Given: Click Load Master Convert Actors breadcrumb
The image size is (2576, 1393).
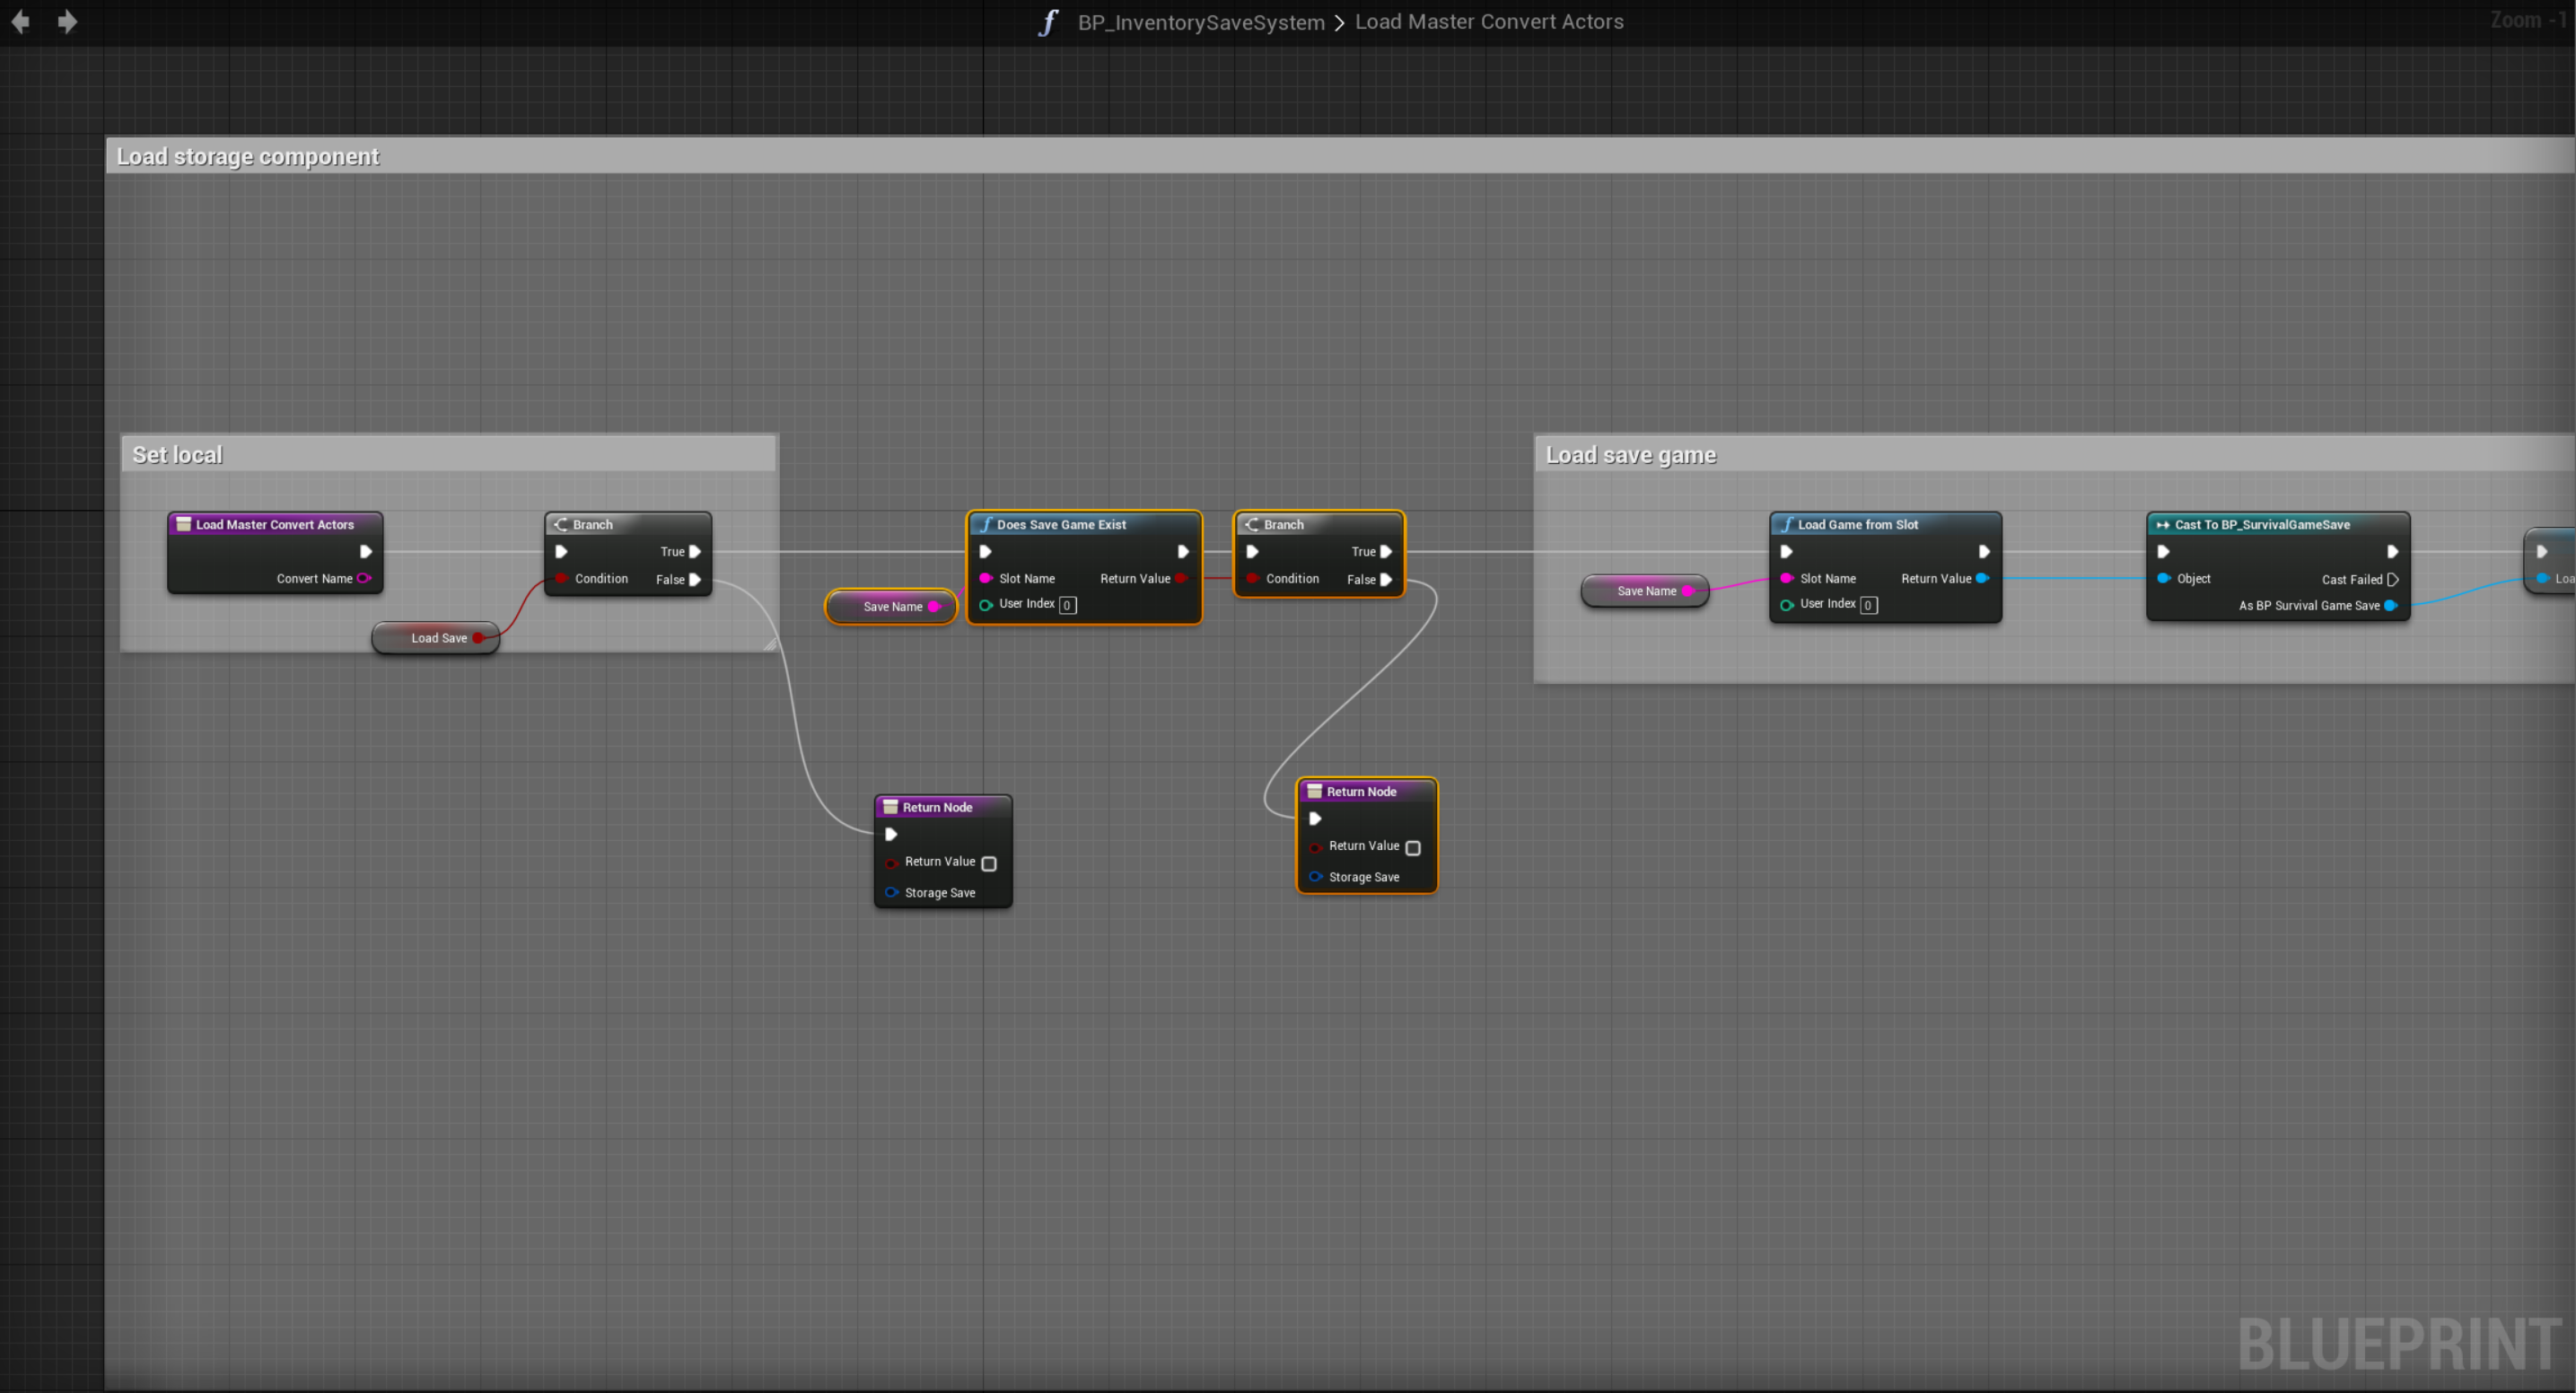Looking at the screenshot, I should (x=1488, y=22).
